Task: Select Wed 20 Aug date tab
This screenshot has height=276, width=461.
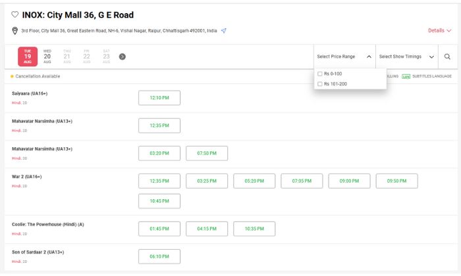Action: pyautogui.click(x=47, y=57)
